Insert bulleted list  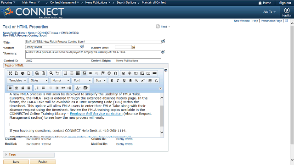click(43, 88)
